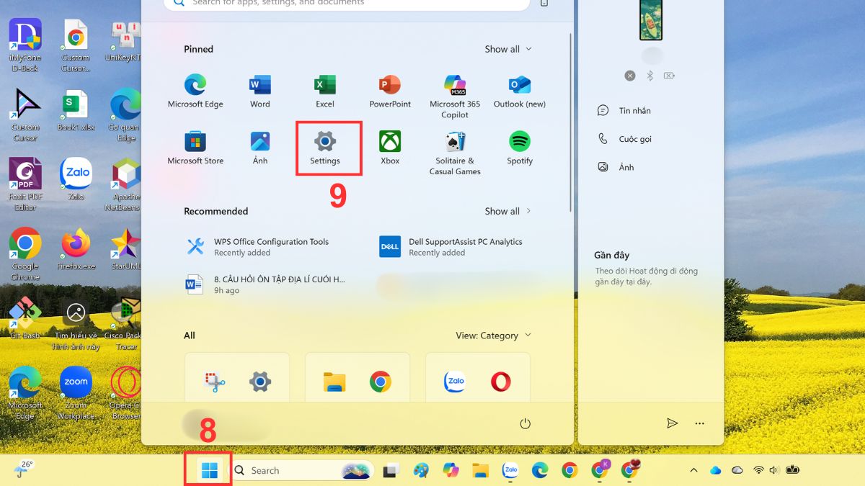Open Cuộc gọi in the phone panel
Viewport: 865px width, 486px height.
click(624, 139)
